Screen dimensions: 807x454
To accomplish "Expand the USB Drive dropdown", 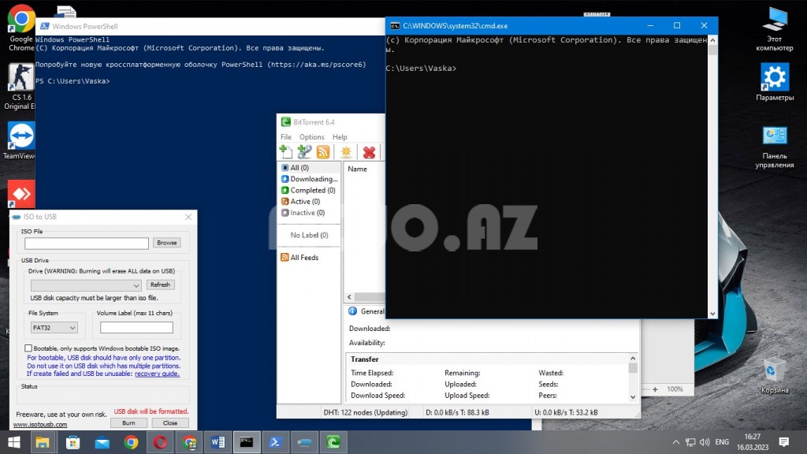I will coord(86,285).
